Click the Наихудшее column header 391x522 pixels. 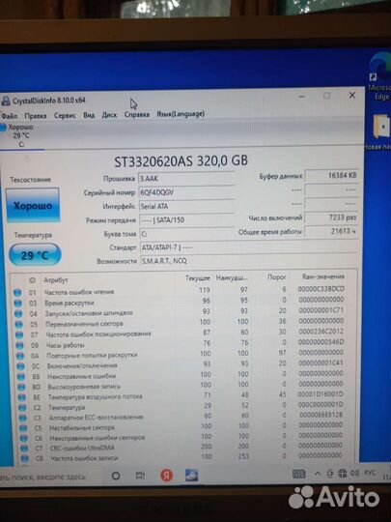pos(232,277)
